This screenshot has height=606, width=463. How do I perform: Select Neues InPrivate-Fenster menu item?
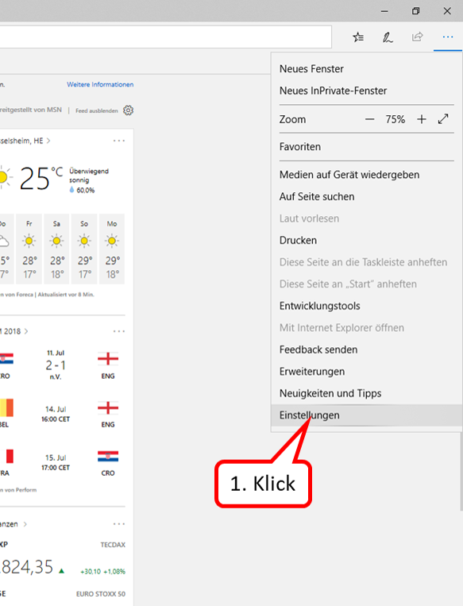coord(366,91)
